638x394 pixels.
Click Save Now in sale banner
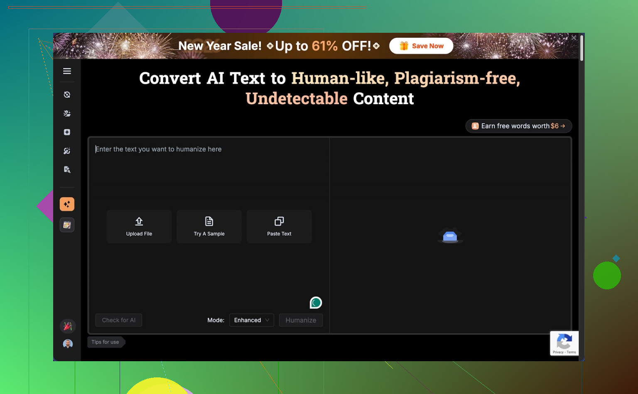(x=421, y=46)
